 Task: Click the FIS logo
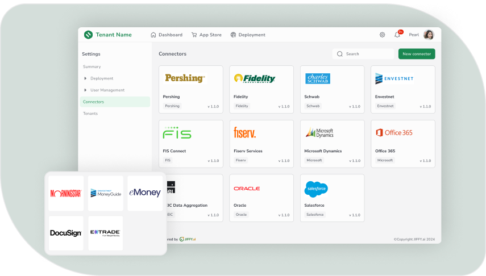(x=177, y=132)
